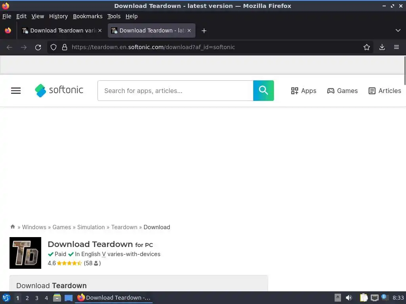Open the View menu

[38, 16]
